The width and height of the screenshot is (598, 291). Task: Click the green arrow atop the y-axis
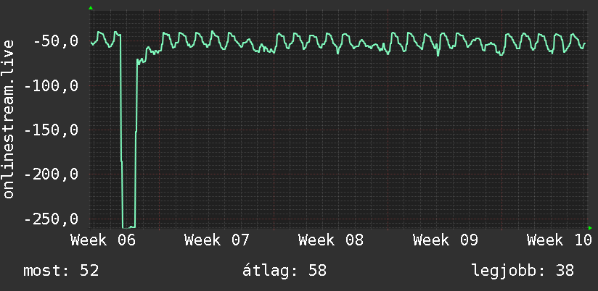91,8
